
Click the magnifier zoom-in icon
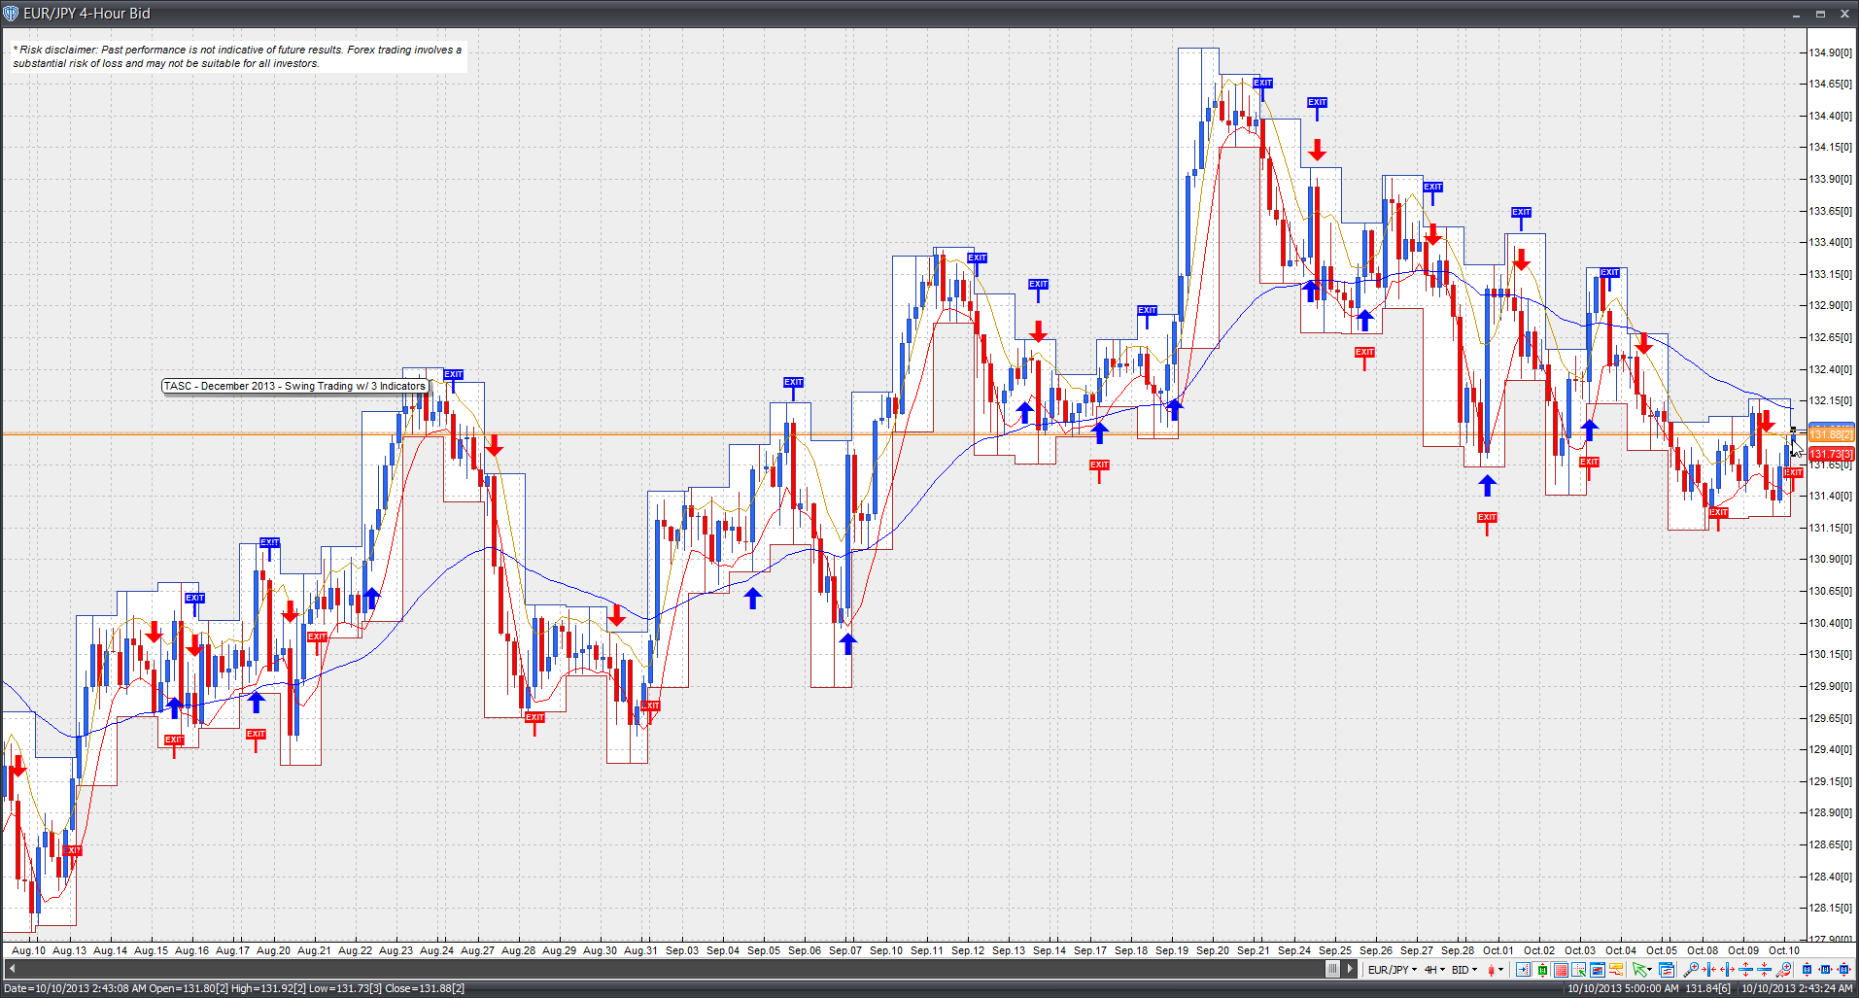[x=1690, y=970]
